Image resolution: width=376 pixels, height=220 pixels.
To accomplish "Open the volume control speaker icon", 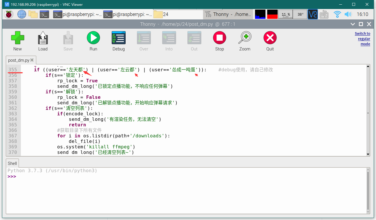I will coord(348,14).
